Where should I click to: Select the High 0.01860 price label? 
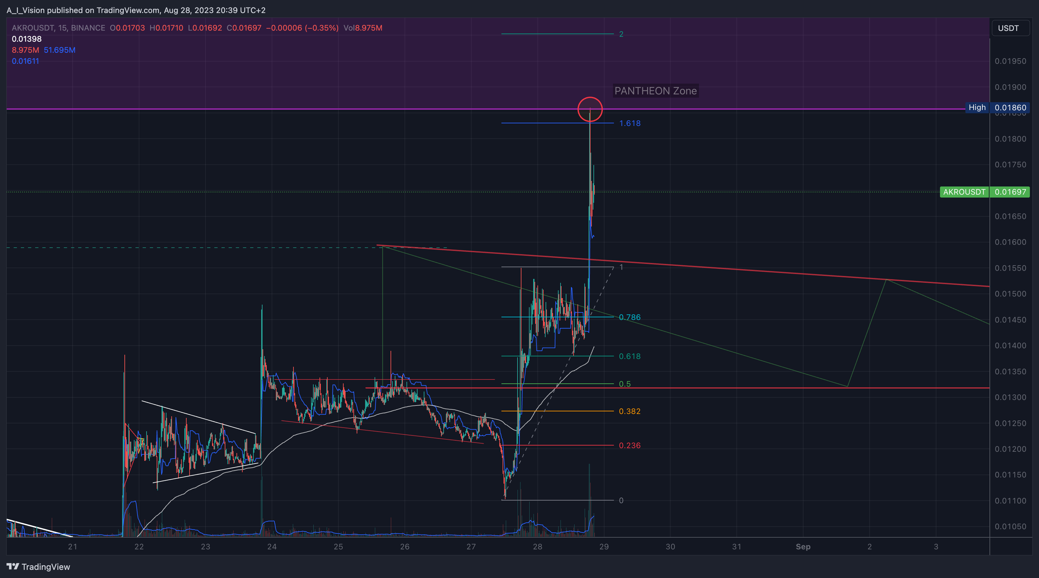coord(997,108)
